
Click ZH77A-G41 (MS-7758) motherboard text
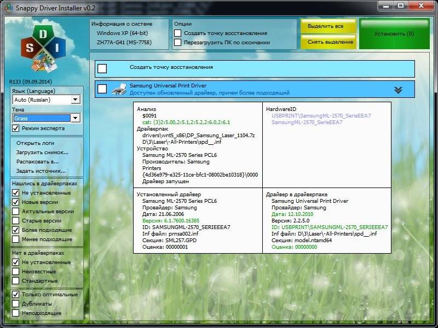click(x=124, y=43)
